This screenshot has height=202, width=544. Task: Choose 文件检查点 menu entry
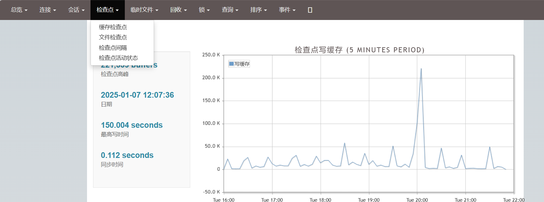(x=113, y=37)
